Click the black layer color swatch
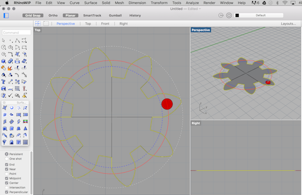The height and width of the screenshot is (195, 302). [237, 15]
